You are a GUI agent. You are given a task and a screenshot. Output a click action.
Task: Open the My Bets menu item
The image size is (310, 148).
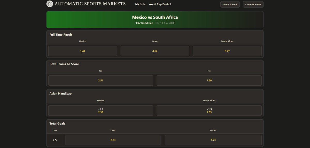point(140,4)
